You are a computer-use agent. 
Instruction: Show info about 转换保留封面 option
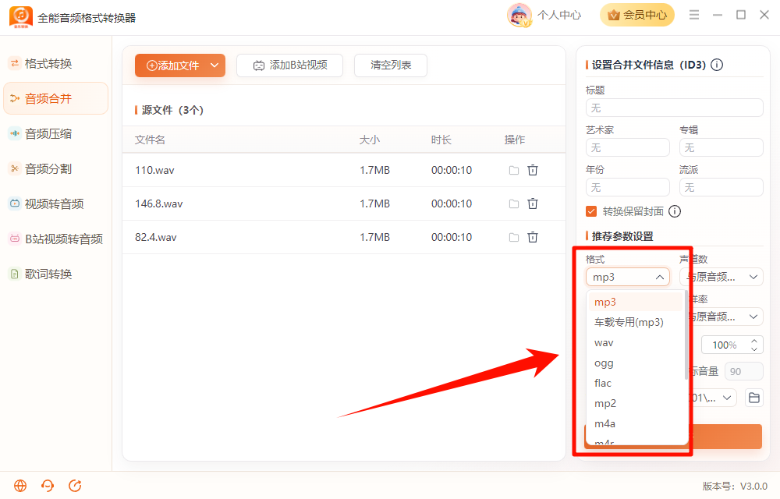pyautogui.click(x=675, y=211)
